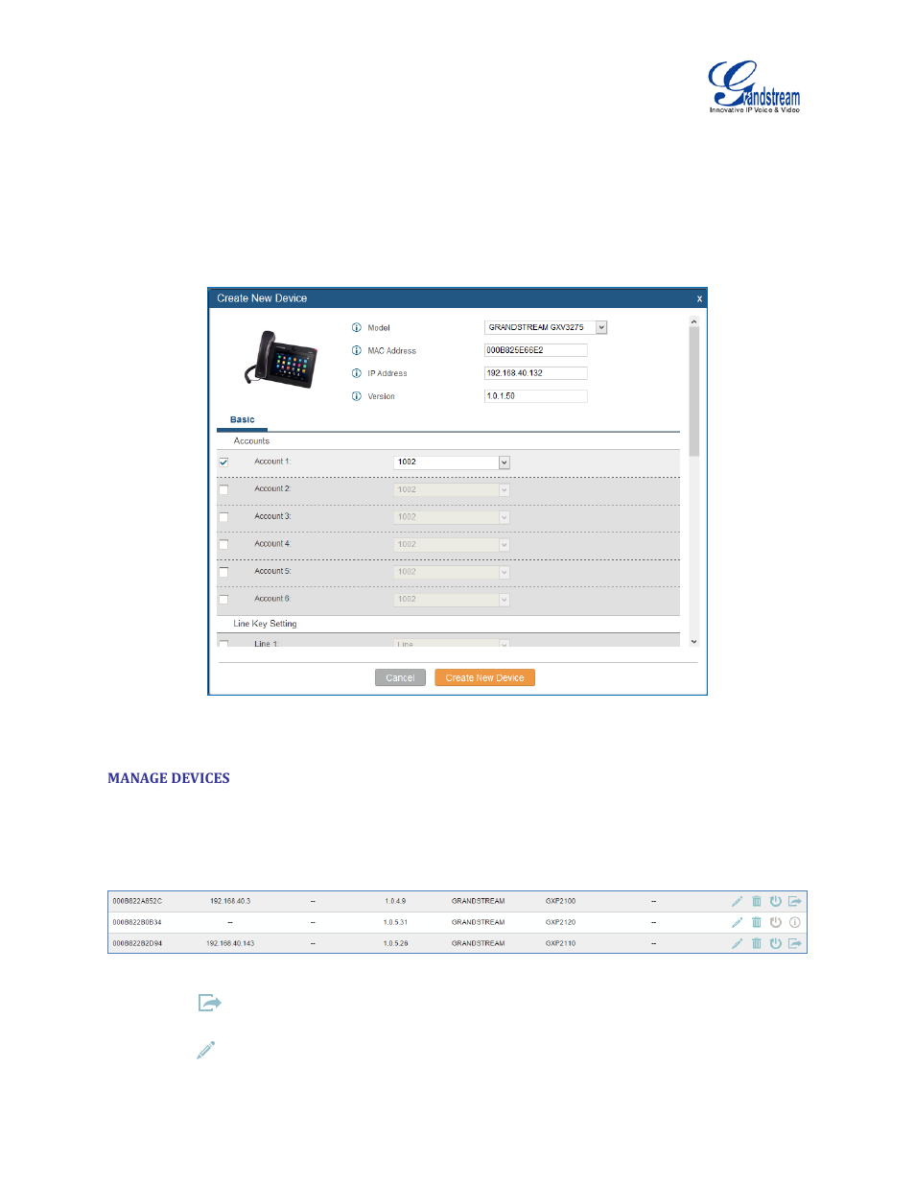Click the Version info icon
The height and width of the screenshot is (1185, 915).
(x=357, y=396)
